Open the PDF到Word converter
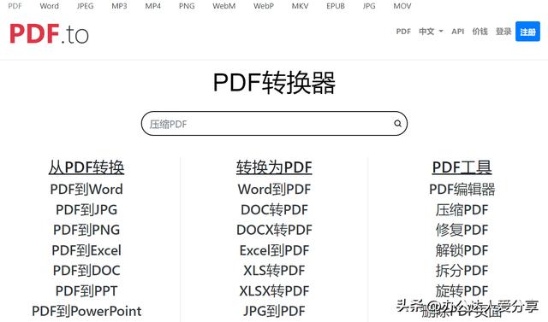548x322 pixels. [x=86, y=190]
